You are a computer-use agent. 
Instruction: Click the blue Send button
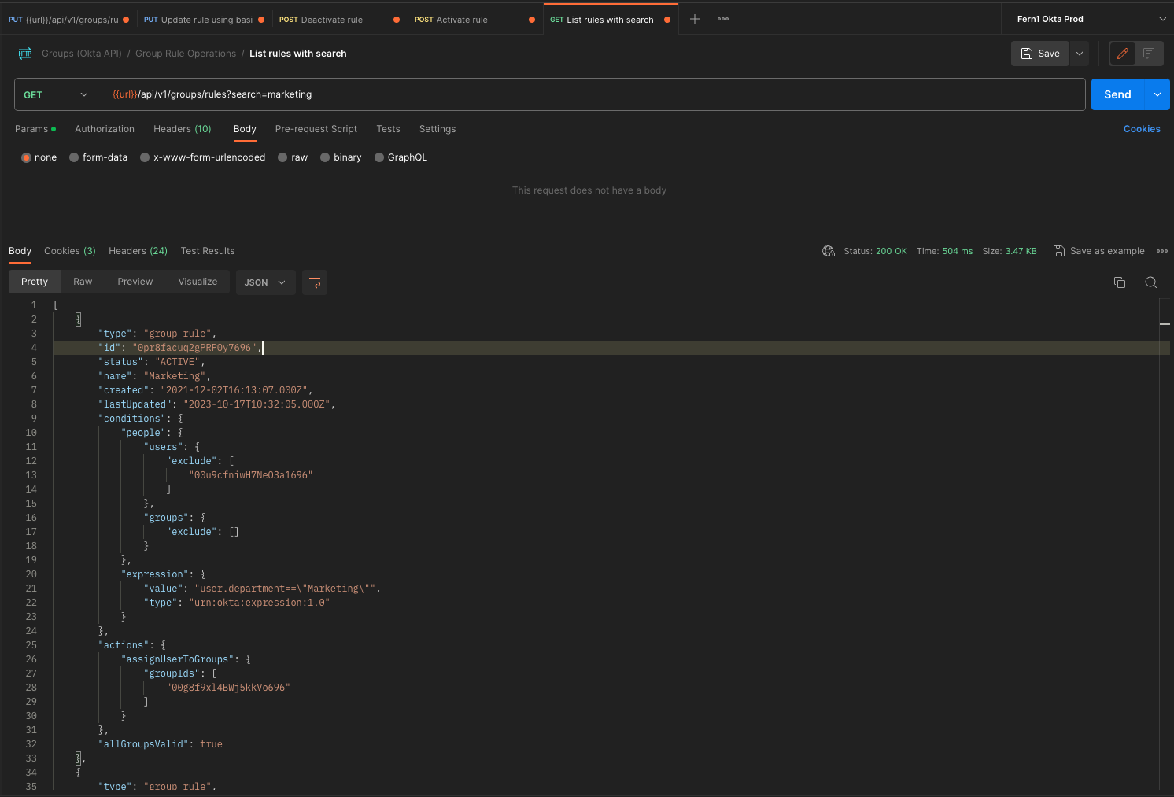pos(1117,94)
